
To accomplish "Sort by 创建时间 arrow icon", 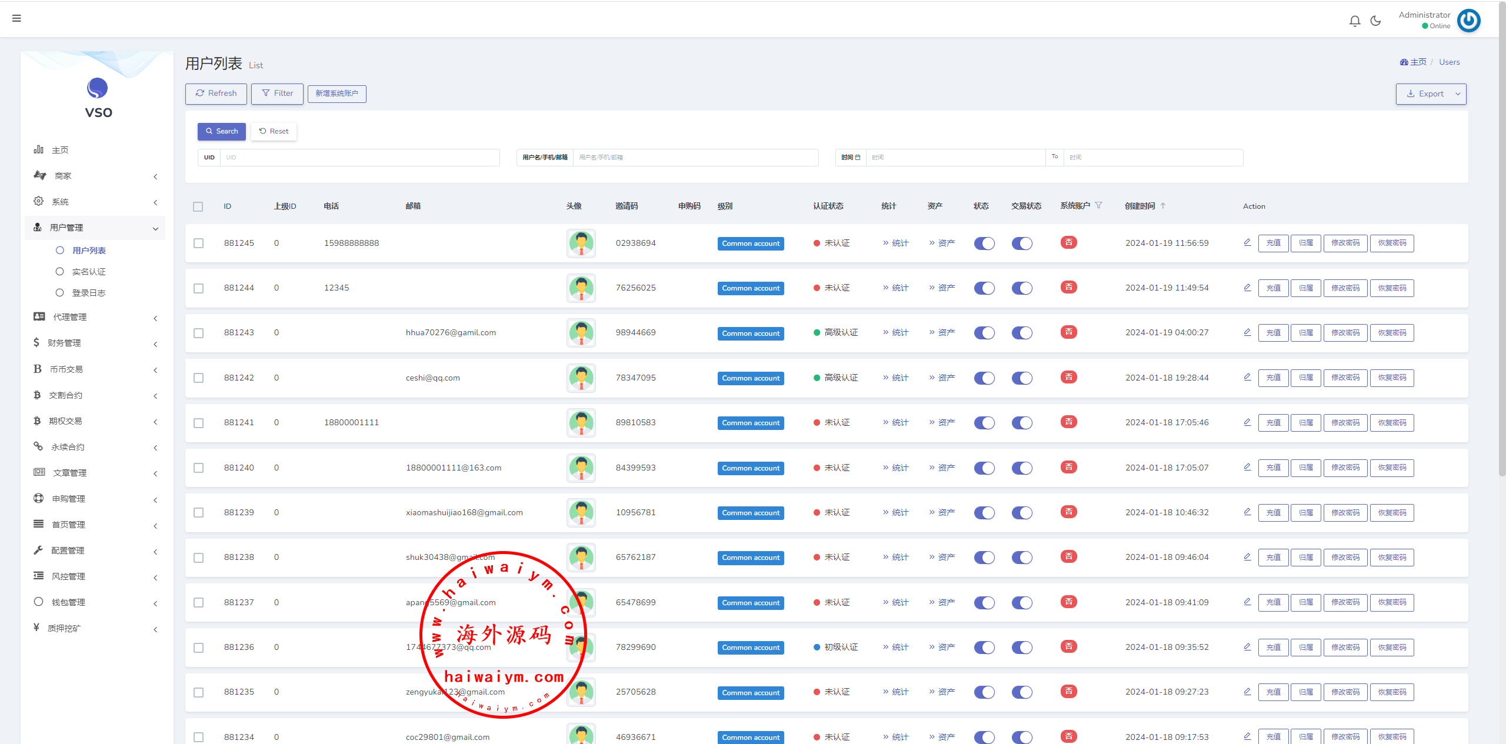I will click(1163, 206).
